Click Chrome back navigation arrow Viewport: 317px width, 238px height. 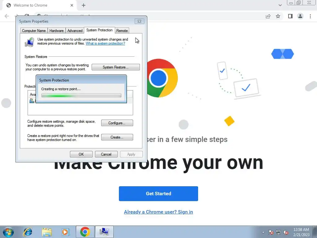pos(7,16)
